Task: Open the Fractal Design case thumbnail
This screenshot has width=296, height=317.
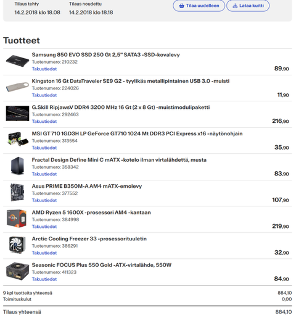Action: (17, 166)
